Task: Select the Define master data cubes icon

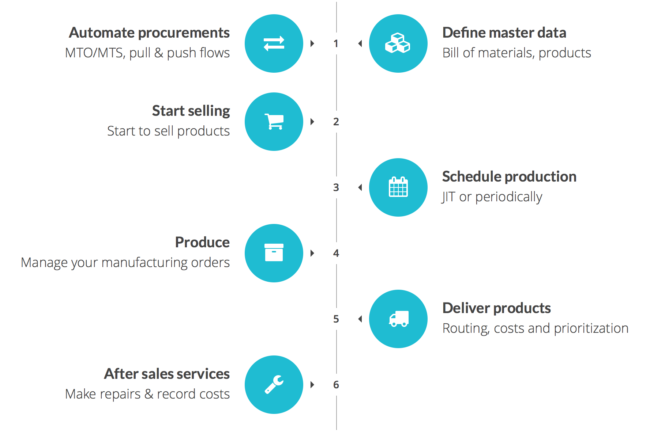Action: pos(398,43)
